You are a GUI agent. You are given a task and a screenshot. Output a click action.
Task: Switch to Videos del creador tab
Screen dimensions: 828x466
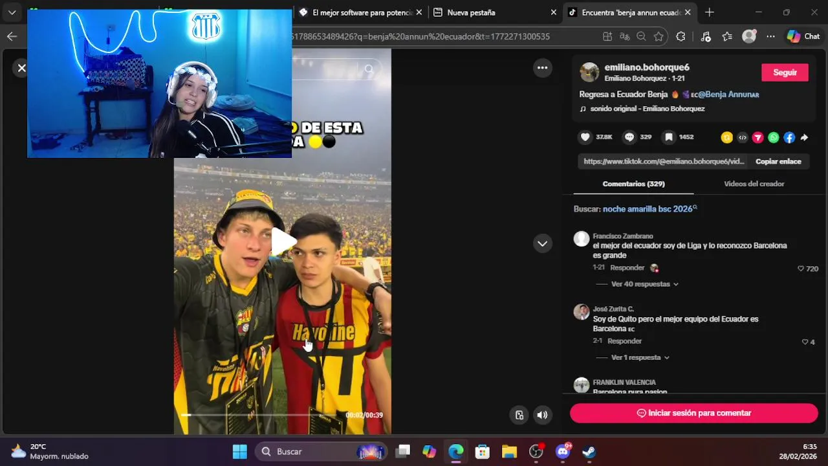pos(754,184)
